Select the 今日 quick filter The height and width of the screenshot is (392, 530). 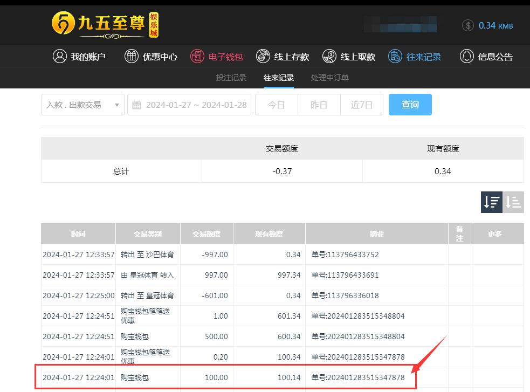[276, 105]
